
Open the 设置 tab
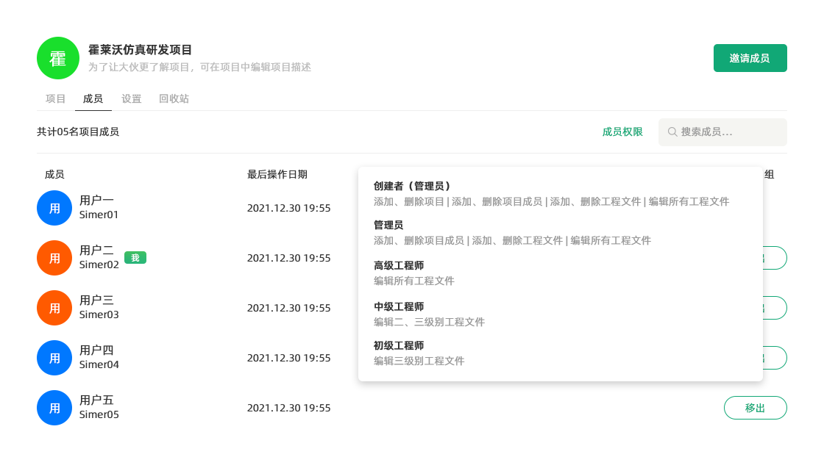tap(132, 98)
